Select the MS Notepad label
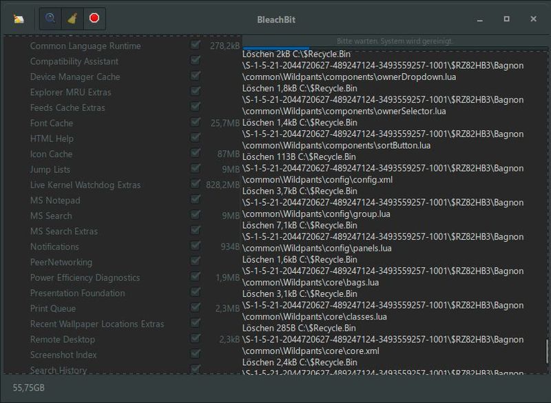Image resolution: width=551 pixels, height=403 pixels. pos(55,200)
